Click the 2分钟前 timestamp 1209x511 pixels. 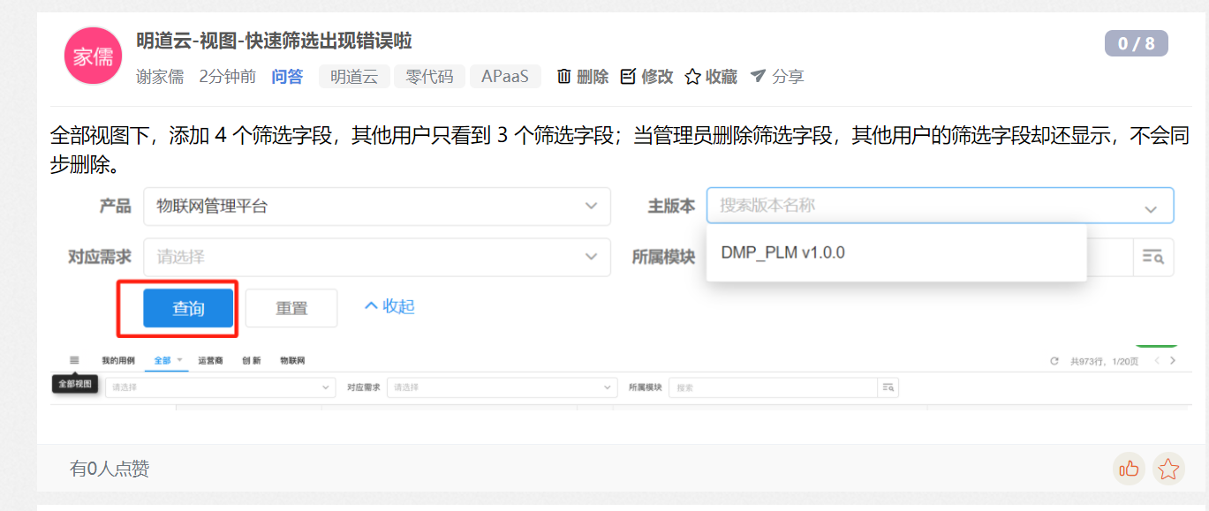point(228,77)
